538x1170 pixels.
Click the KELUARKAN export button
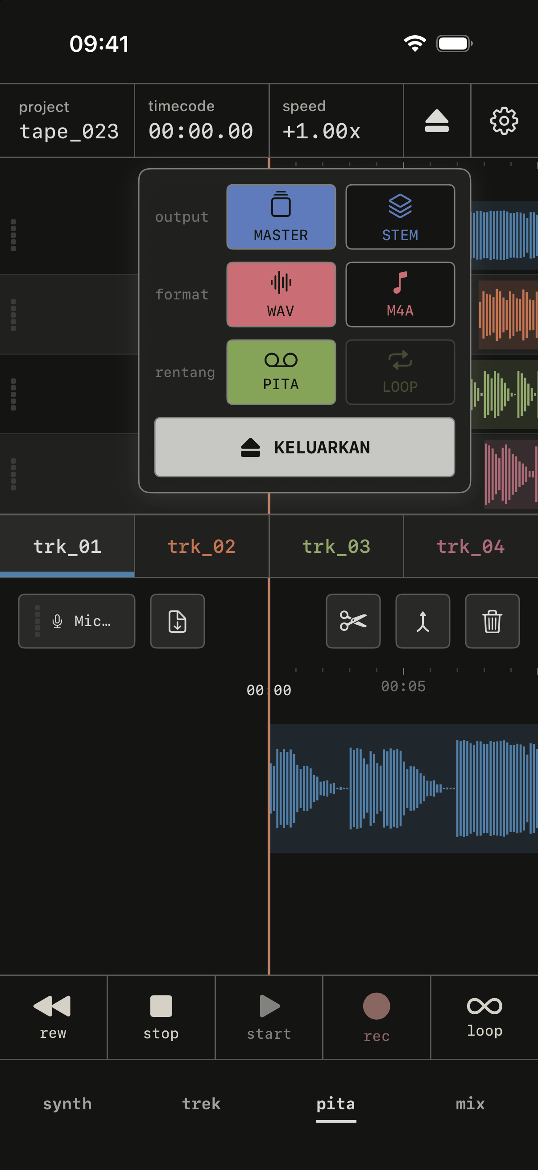[x=305, y=447]
